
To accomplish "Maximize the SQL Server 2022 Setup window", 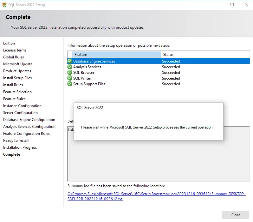I will (x=232, y=5).
